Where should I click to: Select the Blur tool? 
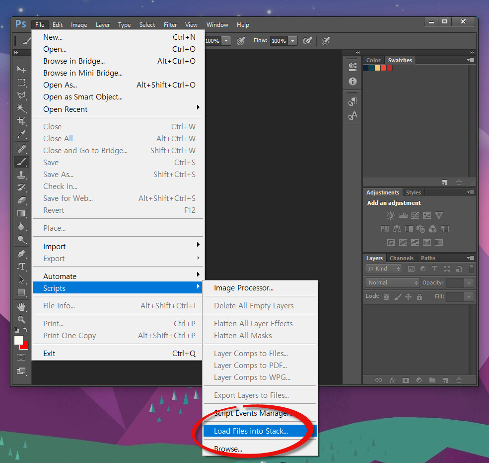[21, 226]
